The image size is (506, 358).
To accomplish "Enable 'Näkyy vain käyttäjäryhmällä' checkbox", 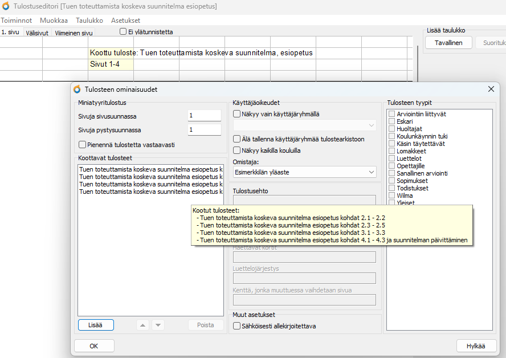I will tap(237, 114).
